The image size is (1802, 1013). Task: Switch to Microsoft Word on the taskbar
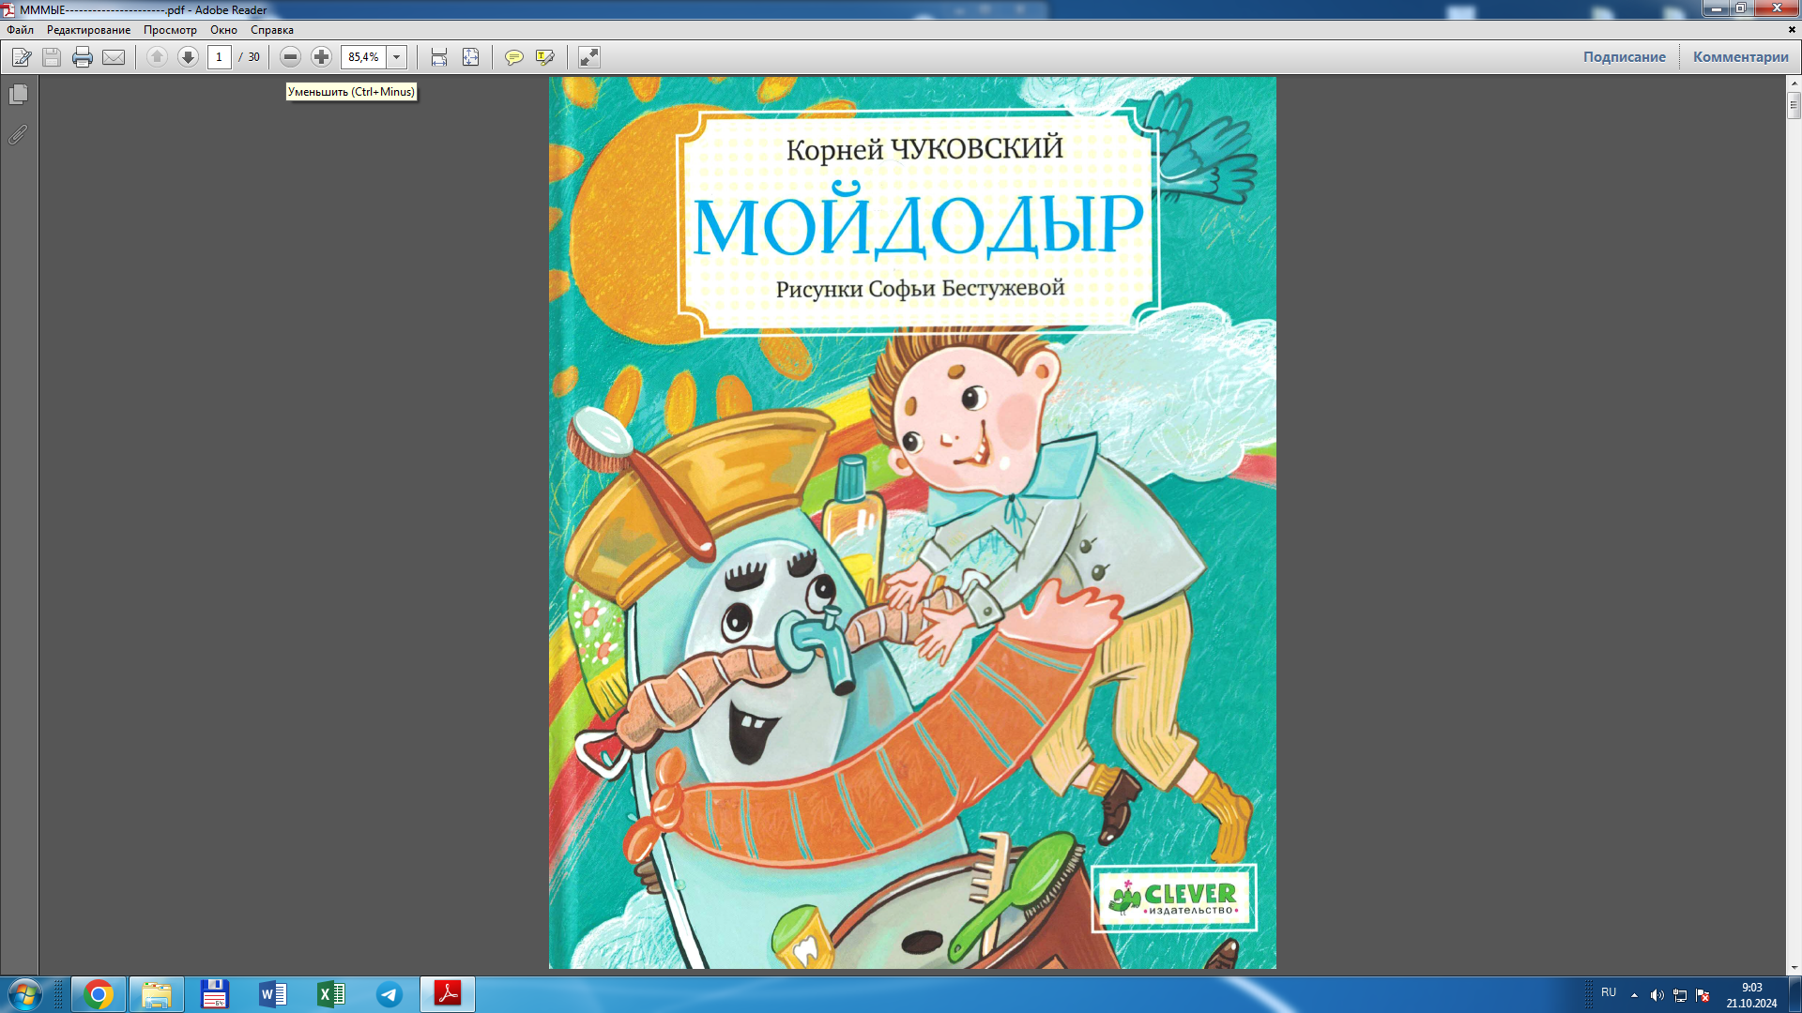tap(272, 994)
